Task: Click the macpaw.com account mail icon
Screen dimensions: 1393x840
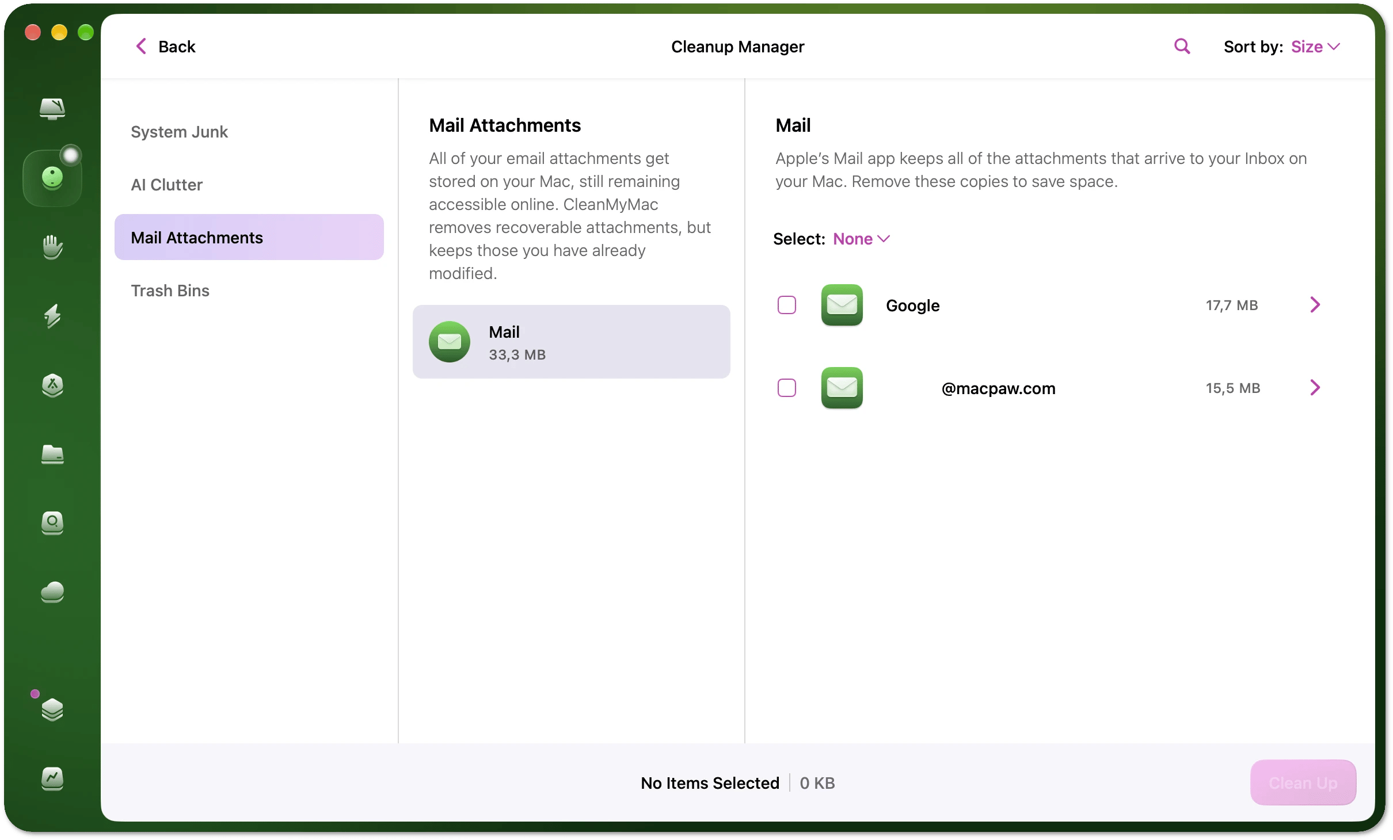Action: 842,388
